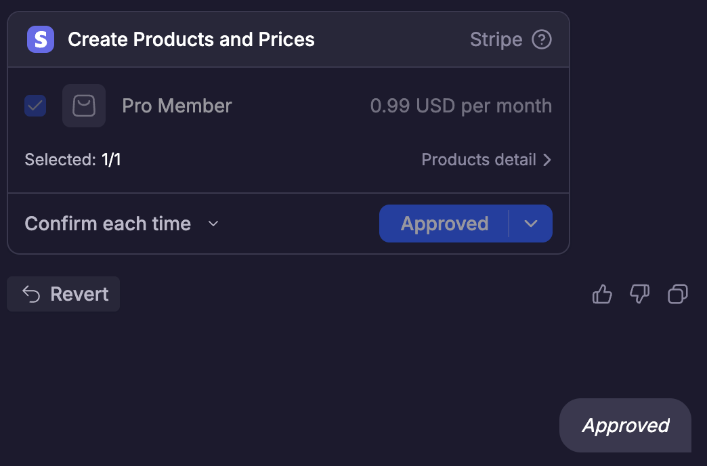Select the Pro Member product name

coord(177,106)
